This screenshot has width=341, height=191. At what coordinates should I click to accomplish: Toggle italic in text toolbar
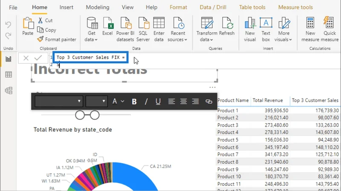(x=146, y=101)
